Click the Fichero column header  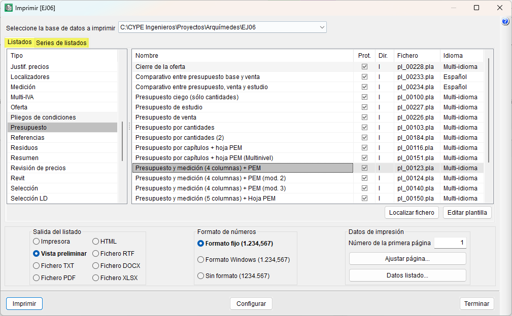(417, 56)
